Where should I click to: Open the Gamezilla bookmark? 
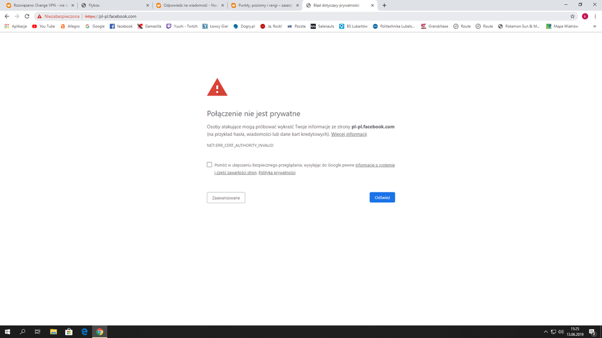[x=149, y=26]
